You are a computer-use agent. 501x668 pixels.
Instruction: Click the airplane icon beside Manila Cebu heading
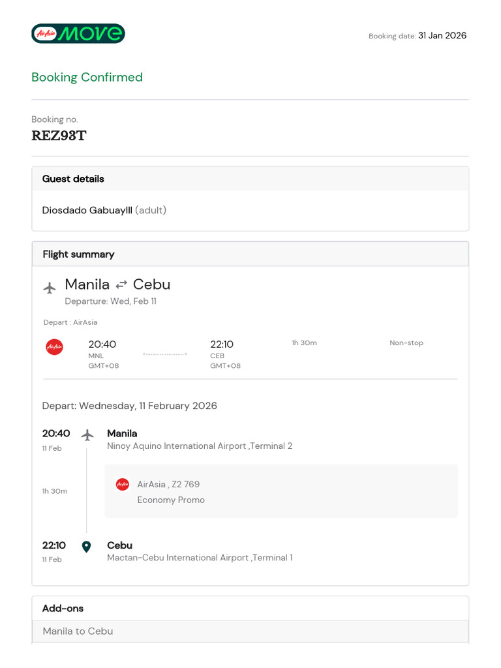click(x=50, y=288)
